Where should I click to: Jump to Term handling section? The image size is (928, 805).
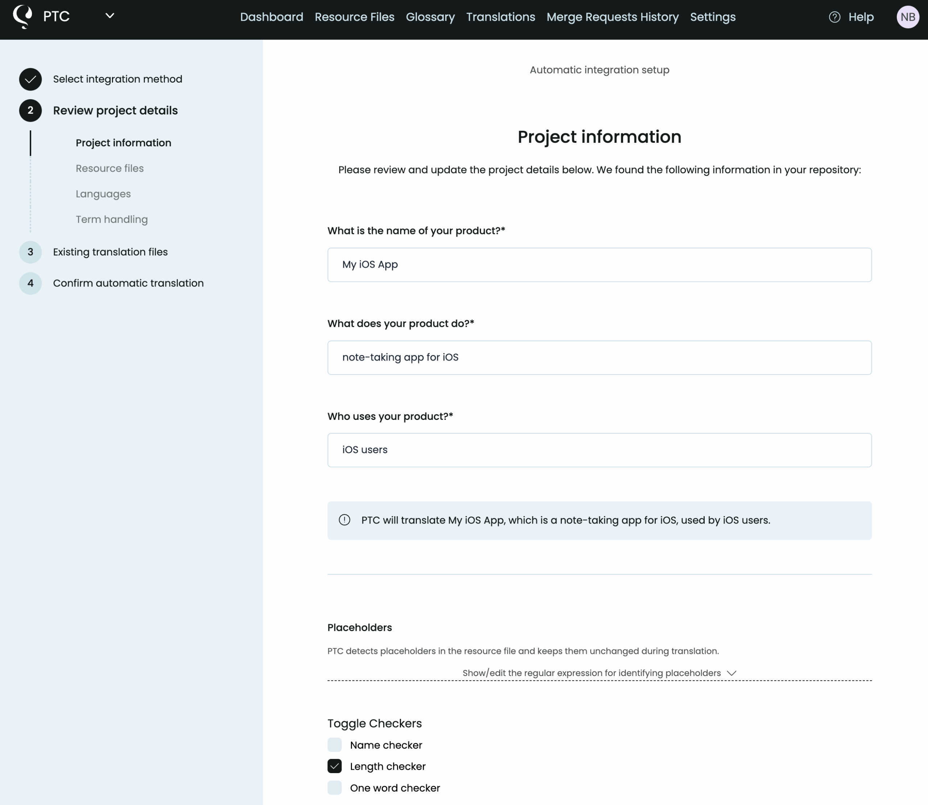pyautogui.click(x=111, y=220)
